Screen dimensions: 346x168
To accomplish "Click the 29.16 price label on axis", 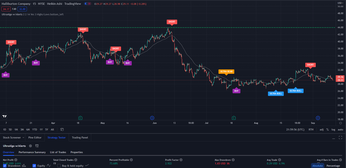I will tap(341, 77).
